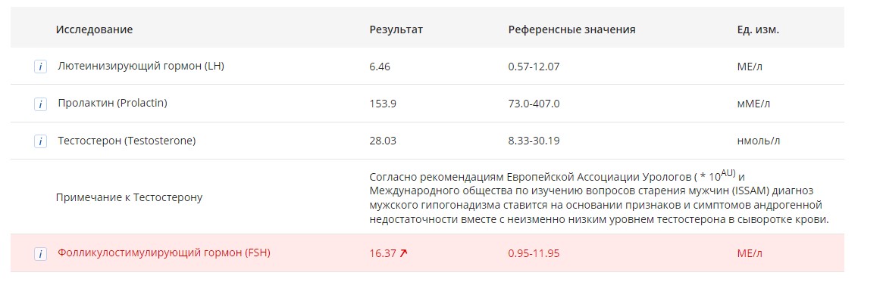The image size is (883, 285).
Task: Open the info icon beside Пролактин (Prolactin)
Action: (x=40, y=104)
